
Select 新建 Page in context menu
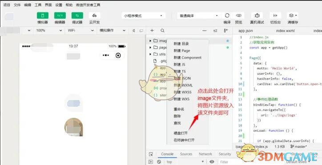(x=182, y=51)
